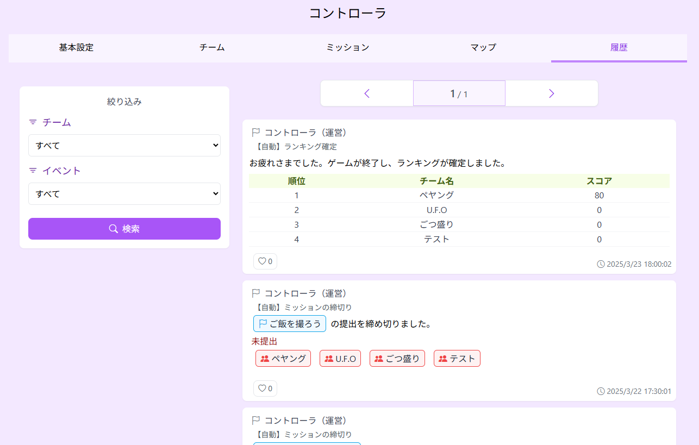Click the 絞り込み panel heading

(124, 102)
